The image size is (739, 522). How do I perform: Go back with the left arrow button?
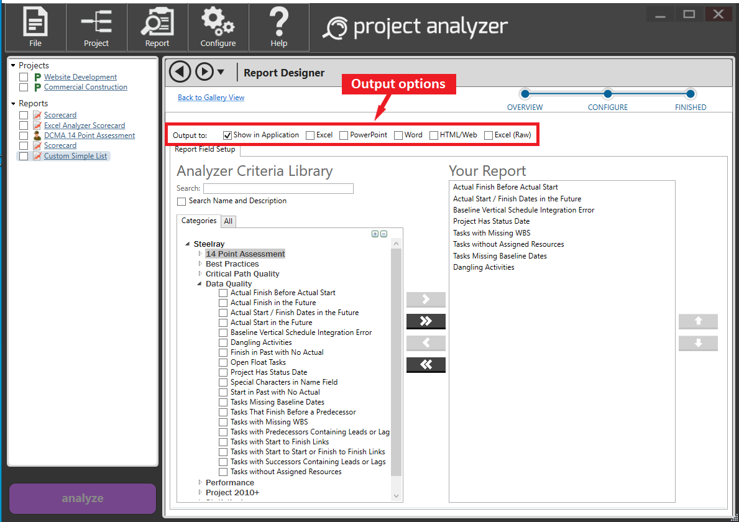[180, 72]
